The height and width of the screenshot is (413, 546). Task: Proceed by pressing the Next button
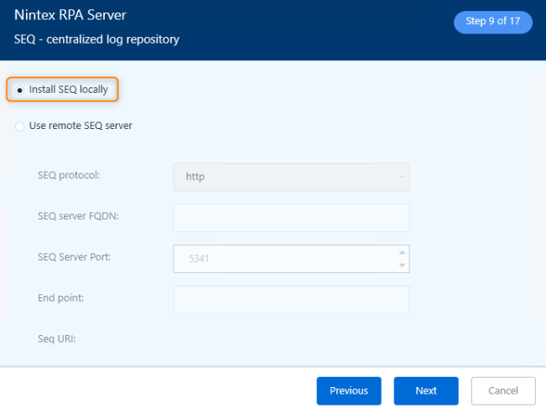(x=426, y=390)
